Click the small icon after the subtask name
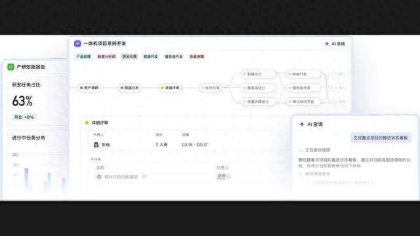The image size is (420, 236). tap(144, 177)
